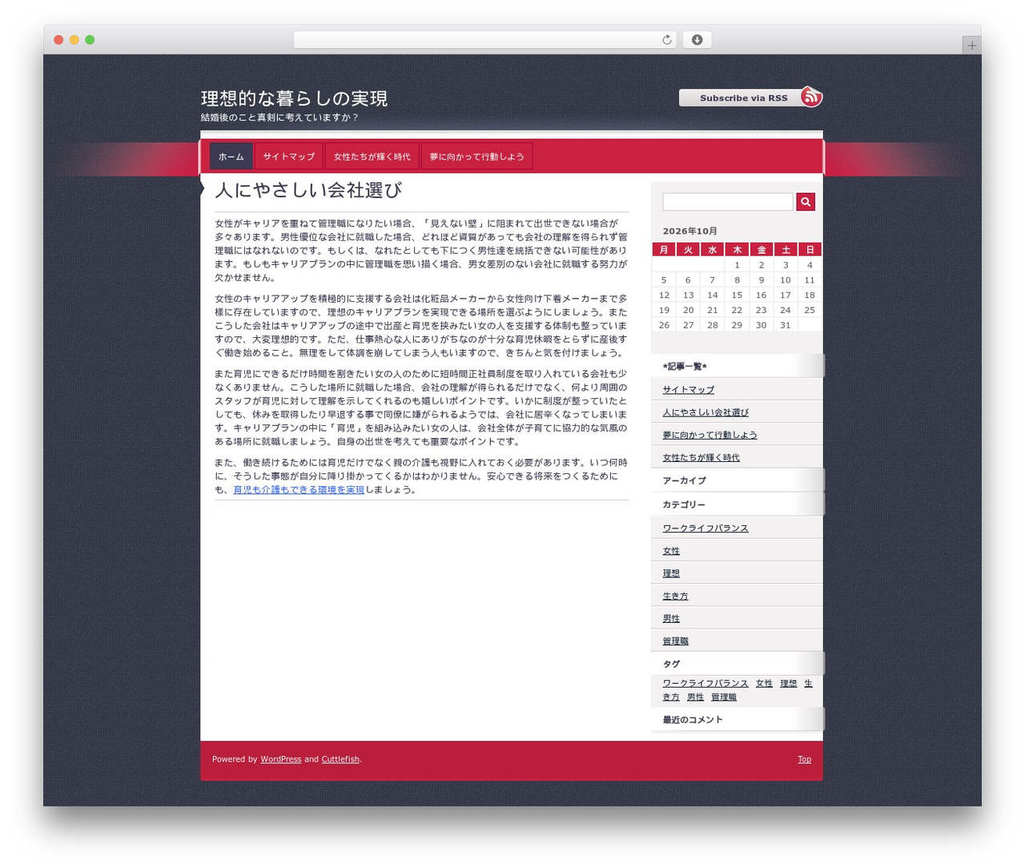This screenshot has width=1025, height=868.
Task: Click the アーカイブ sidebar heading
Action: (x=685, y=480)
